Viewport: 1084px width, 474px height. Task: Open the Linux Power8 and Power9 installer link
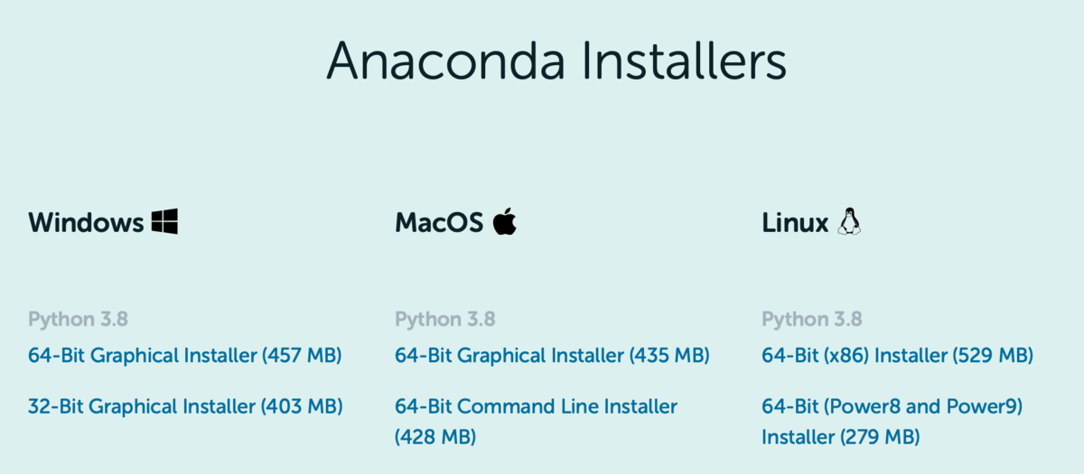coord(892,422)
